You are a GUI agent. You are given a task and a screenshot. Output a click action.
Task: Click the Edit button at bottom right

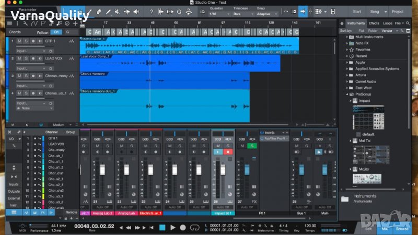point(369,228)
